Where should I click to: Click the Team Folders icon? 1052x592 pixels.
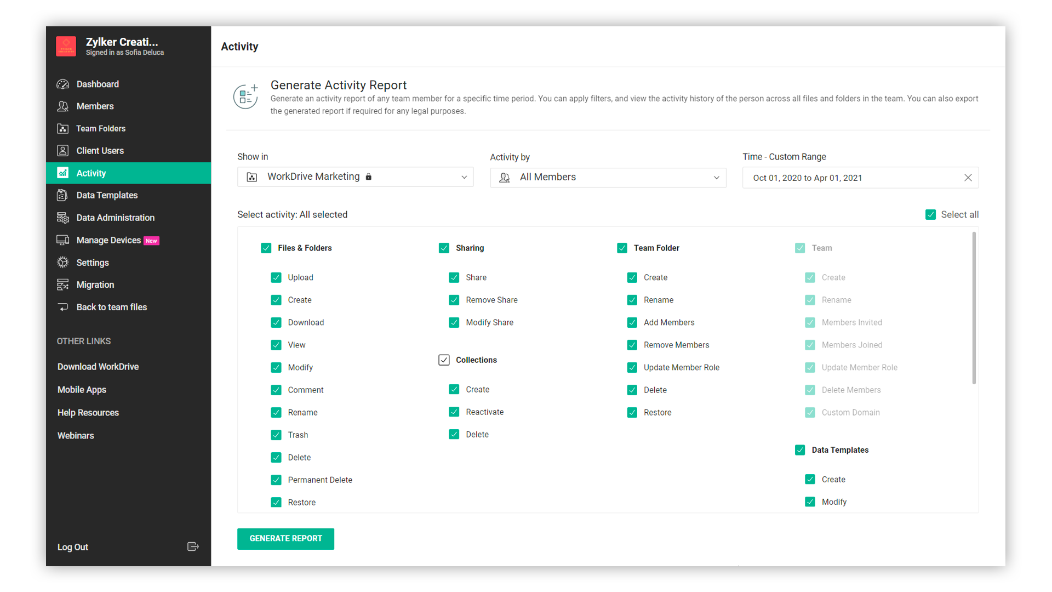coord(63,128)
